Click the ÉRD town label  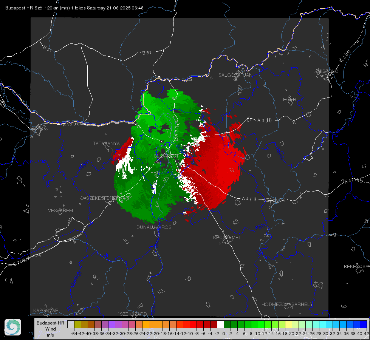pyautogui.click(x=155, y=173)
